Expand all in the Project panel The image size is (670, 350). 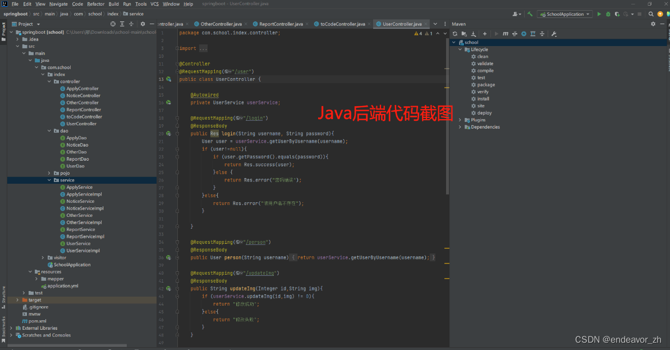point(122,24)
